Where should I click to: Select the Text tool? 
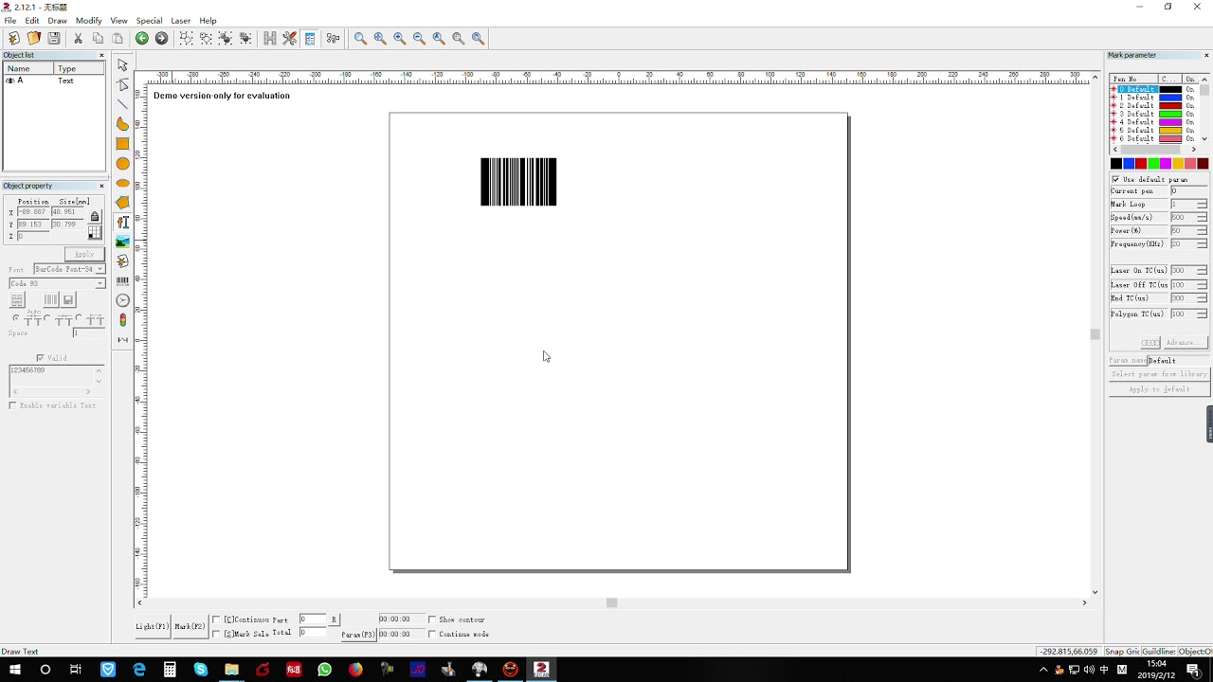pyautogui.click(x=122, y=222)
